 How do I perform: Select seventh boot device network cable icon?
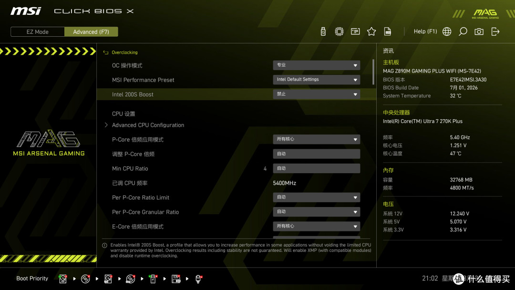pyautogui.click(x=198, y=279)
